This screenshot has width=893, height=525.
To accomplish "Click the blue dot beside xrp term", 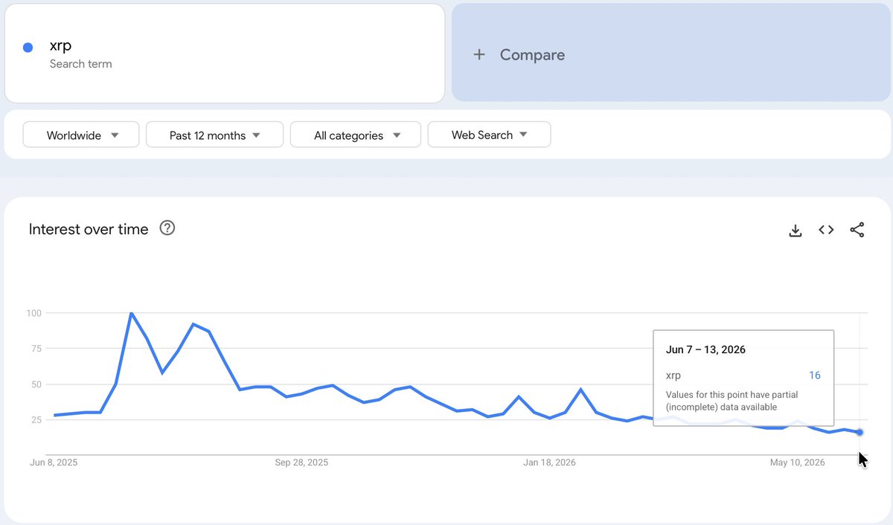I will tap(28, 48).
